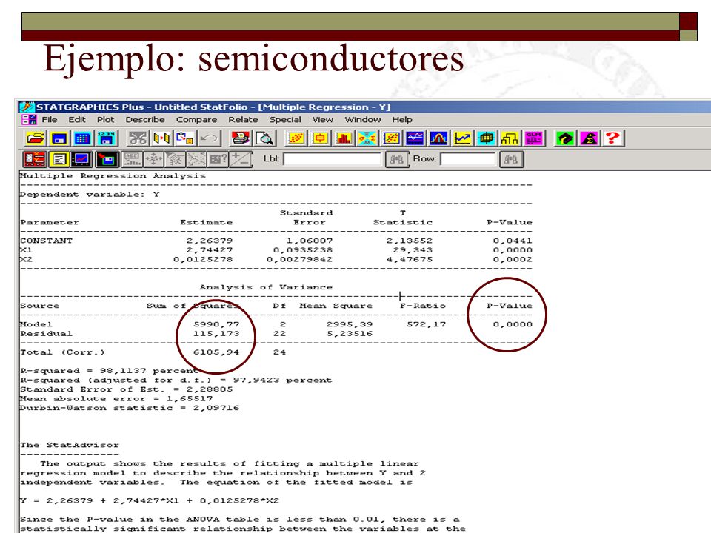The height and width of the screenshot is (533, 711).
Task: Click the save results disk icon
Action: coord(107,159)
